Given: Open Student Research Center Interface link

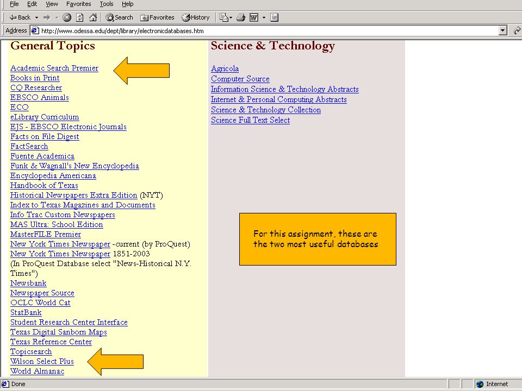Looking at the screenshot, I should (x=69, y=322).
